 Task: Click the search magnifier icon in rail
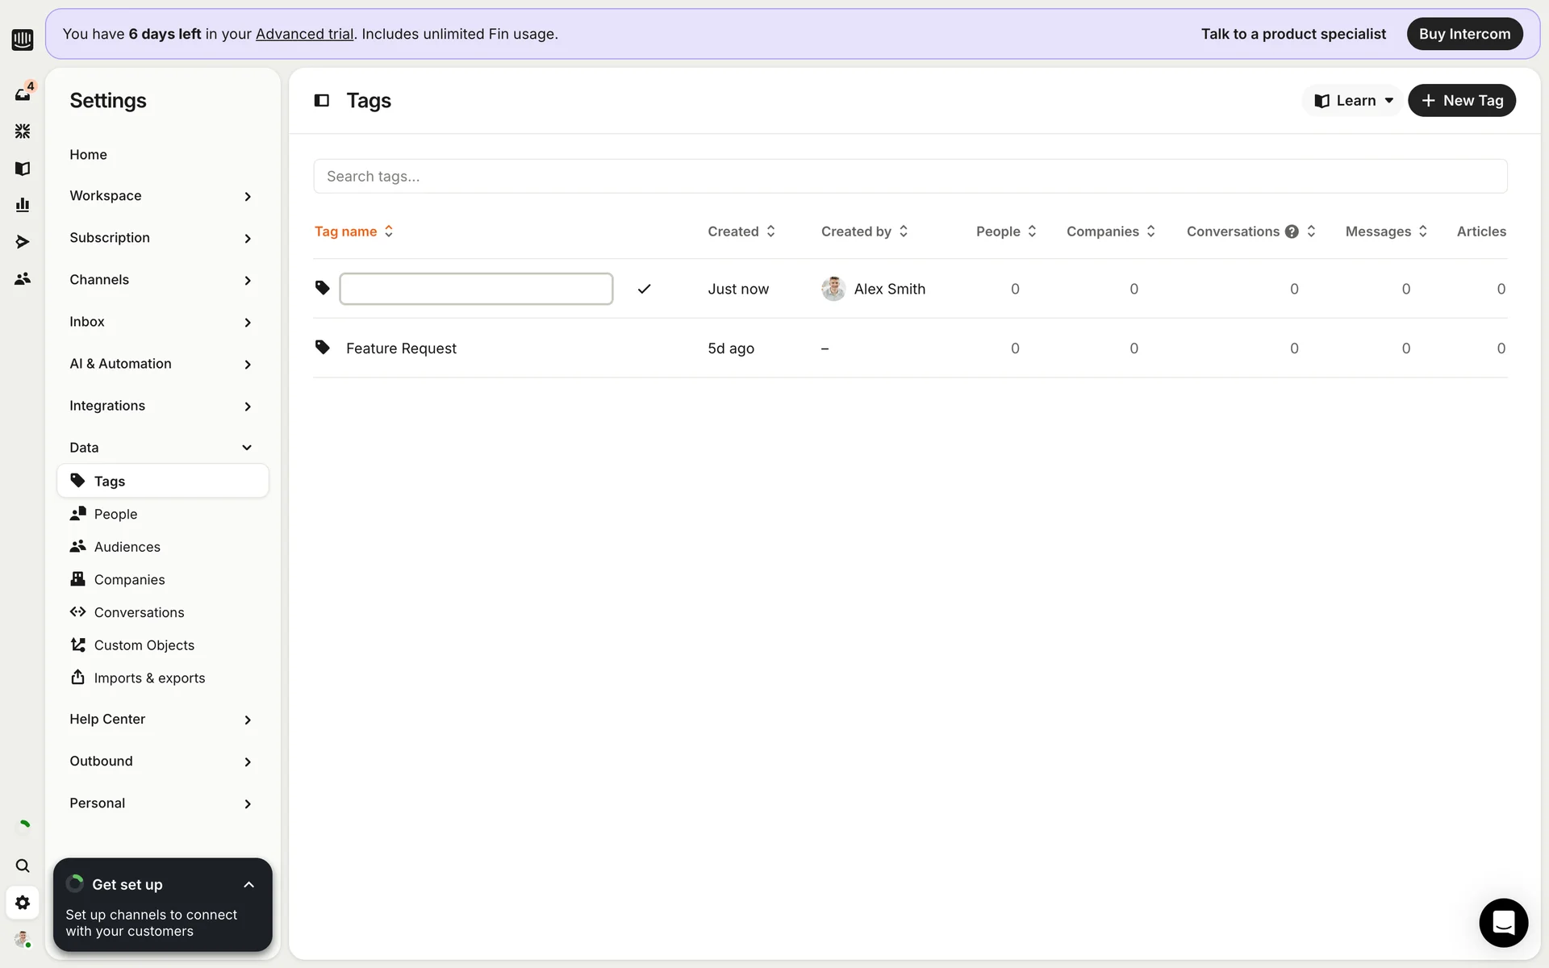tap(23, 866)
